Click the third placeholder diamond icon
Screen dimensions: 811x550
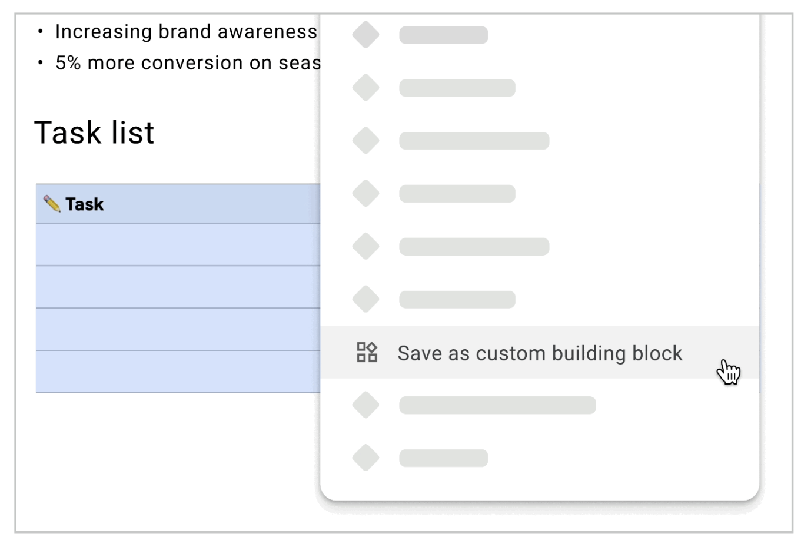click(x=365, y=141)
